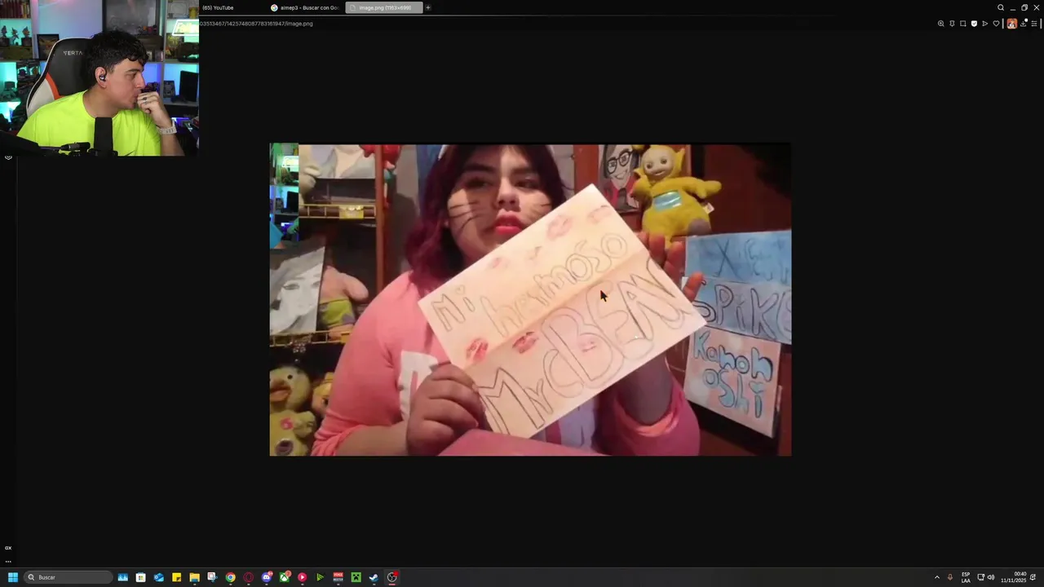
Task: Open Outlook from the taskbar
Action: coord(159,577)
